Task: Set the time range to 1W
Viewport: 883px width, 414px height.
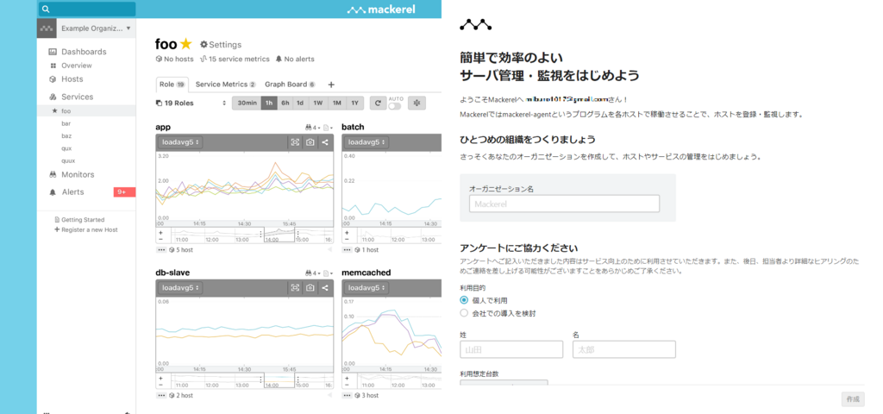Action: pyautogui.click(x=318, y=103)
